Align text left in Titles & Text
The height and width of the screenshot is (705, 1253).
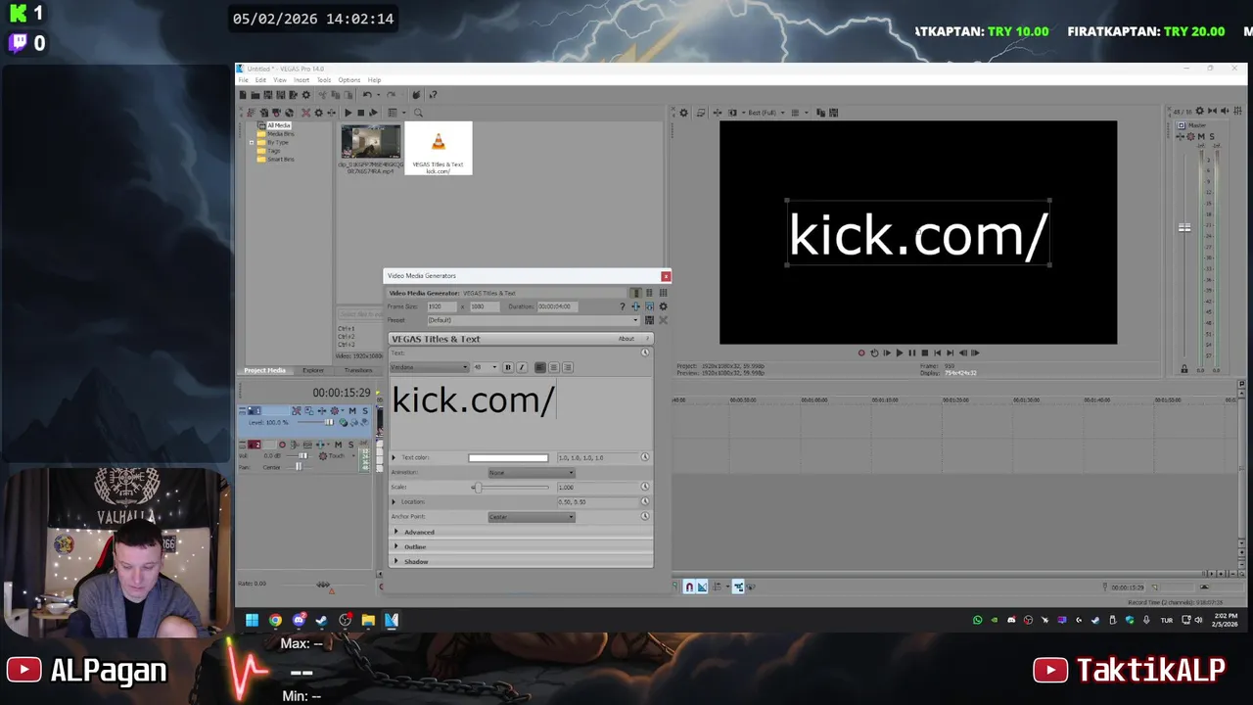[540, 367]
